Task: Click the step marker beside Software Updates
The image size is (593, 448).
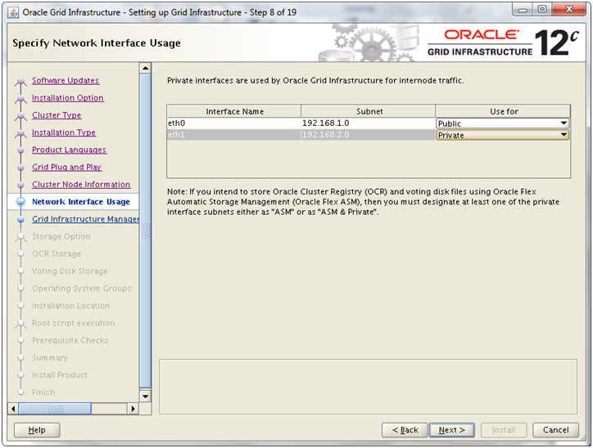Action: [x=20, y=81]
